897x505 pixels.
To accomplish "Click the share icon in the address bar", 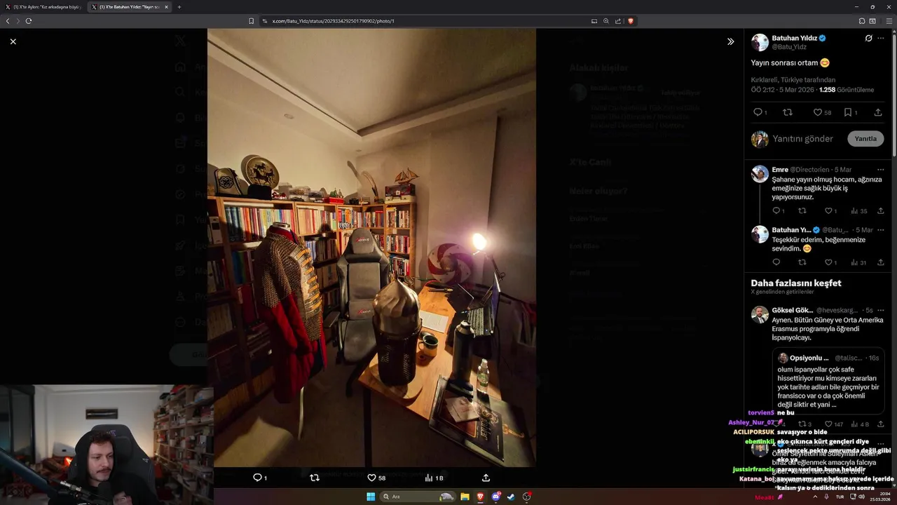I will (x=618, y=21).
